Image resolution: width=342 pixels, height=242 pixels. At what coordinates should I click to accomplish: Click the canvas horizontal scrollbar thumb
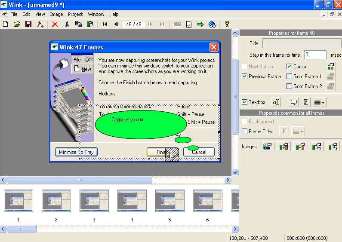[x=80, y=180]
